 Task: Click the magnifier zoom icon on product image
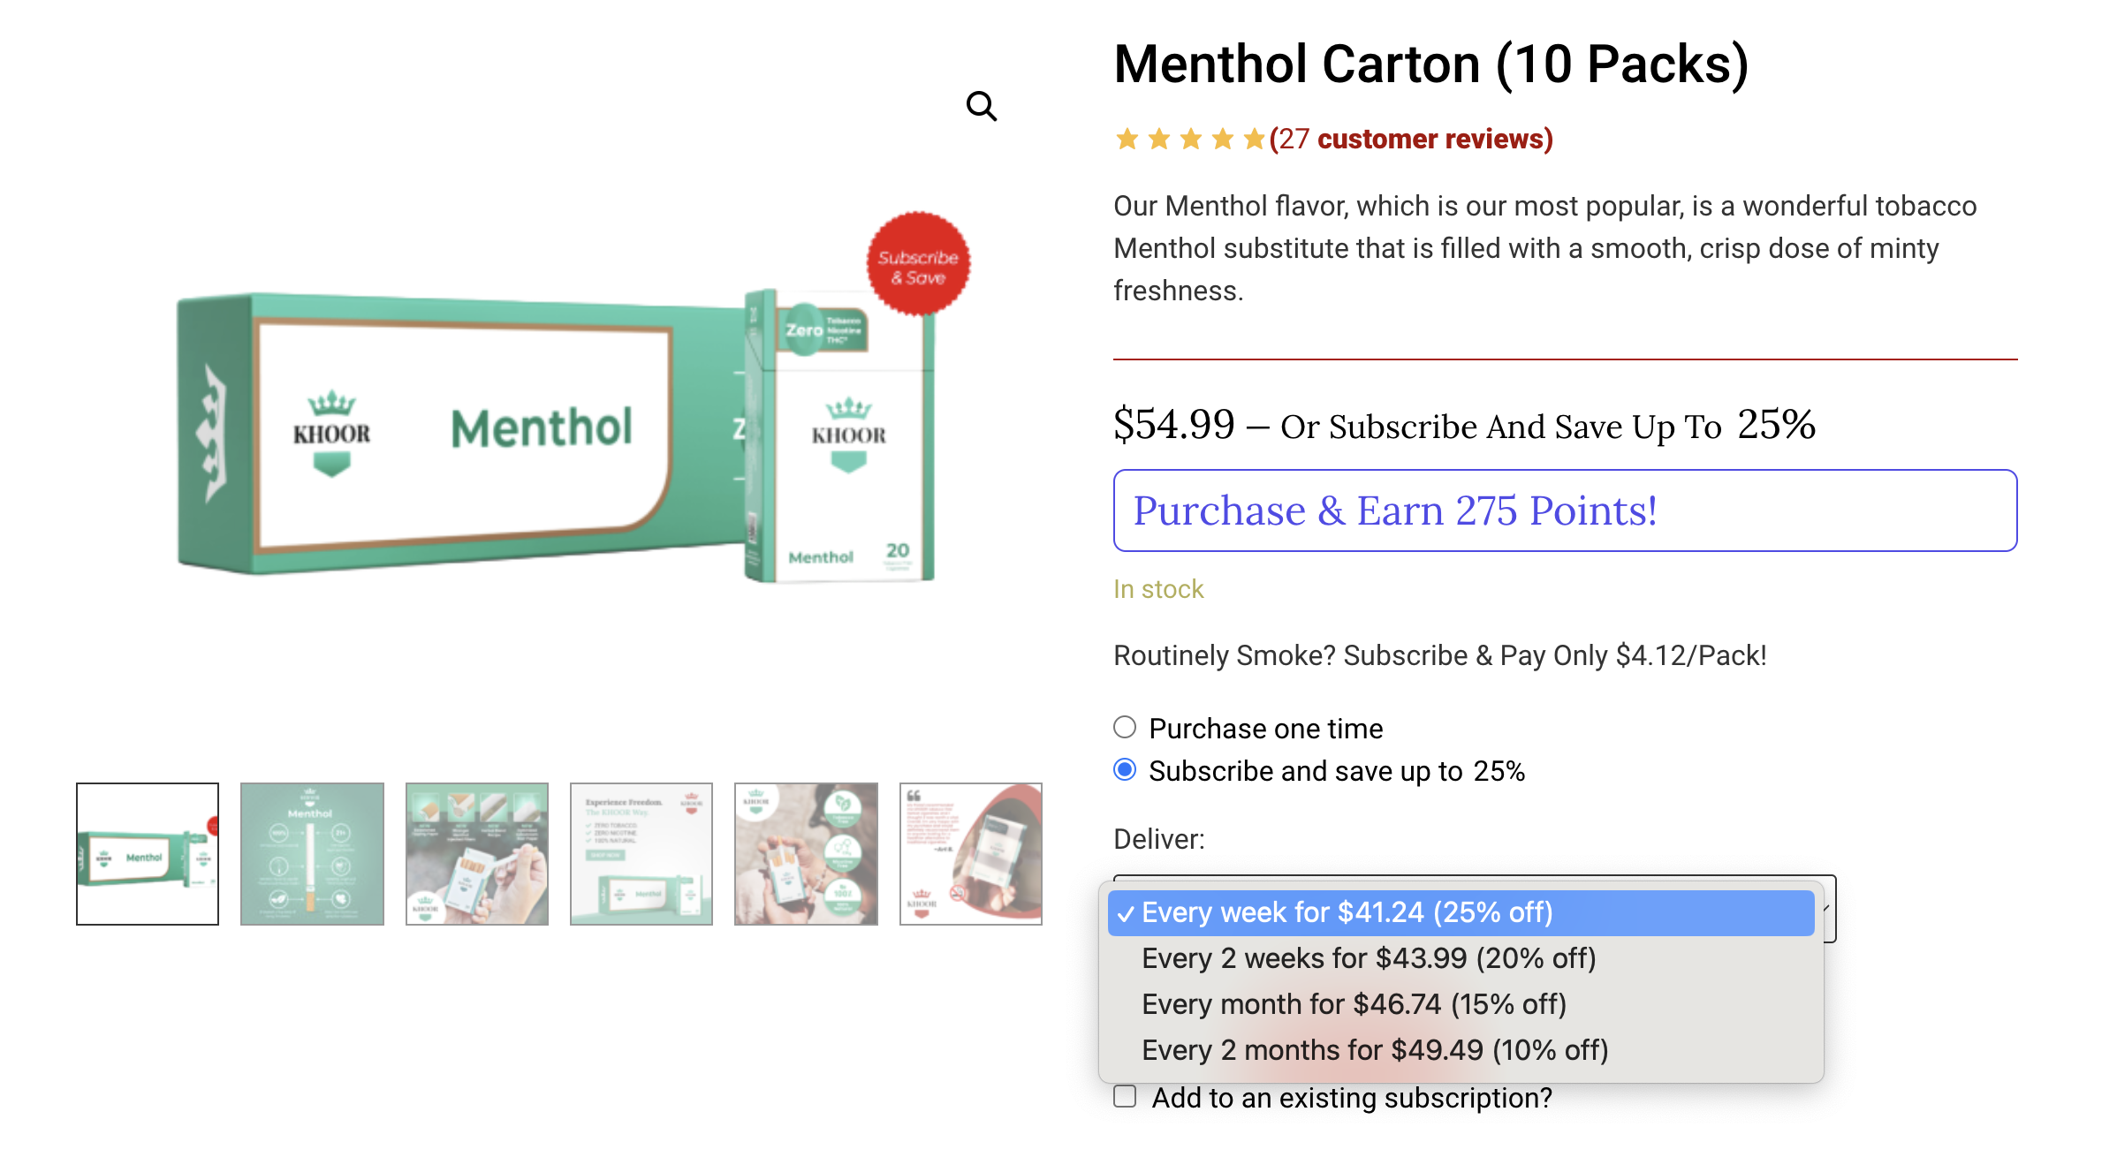(x=981, y=107)
